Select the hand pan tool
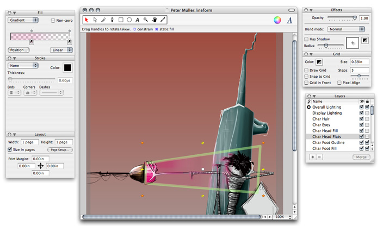Screen dimensions: 383x226 point(155,20)
